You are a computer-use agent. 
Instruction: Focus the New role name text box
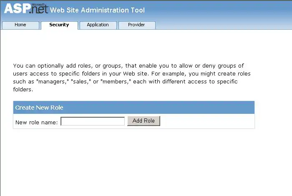point(93,121)
